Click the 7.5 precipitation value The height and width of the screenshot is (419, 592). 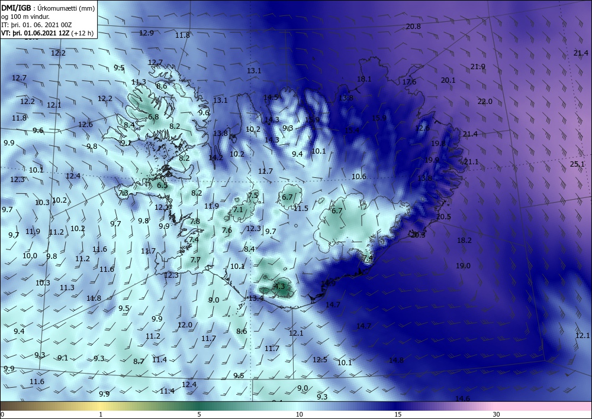point(253,195)
